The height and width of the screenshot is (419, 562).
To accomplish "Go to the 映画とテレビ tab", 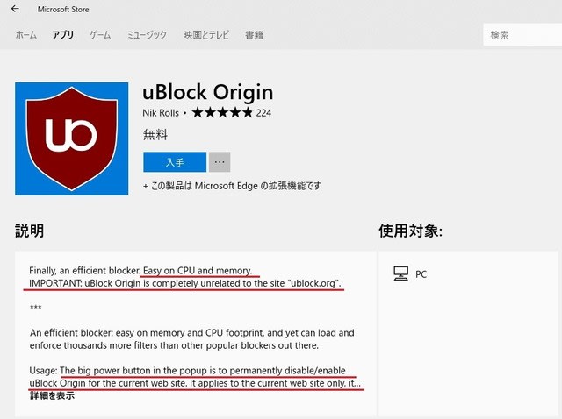I will pyautogui.click(x=206, y=35).
